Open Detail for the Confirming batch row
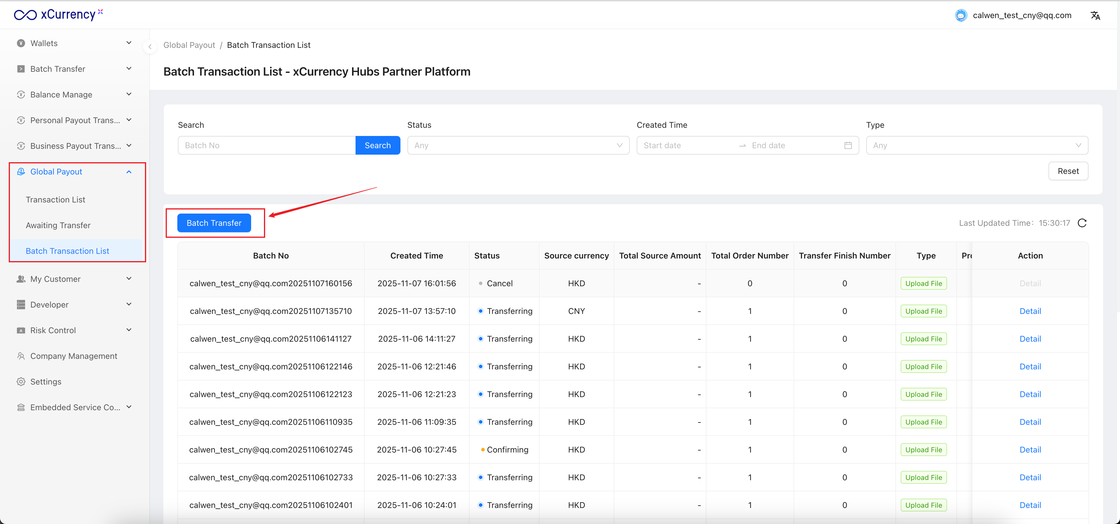 (1030, 450)
